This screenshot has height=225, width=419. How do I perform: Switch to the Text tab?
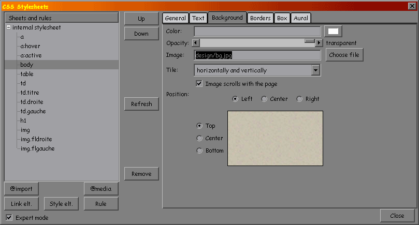(x=198, y=18)
